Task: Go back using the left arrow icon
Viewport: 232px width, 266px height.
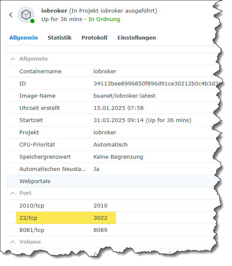Action: click(x=11, y=15)
